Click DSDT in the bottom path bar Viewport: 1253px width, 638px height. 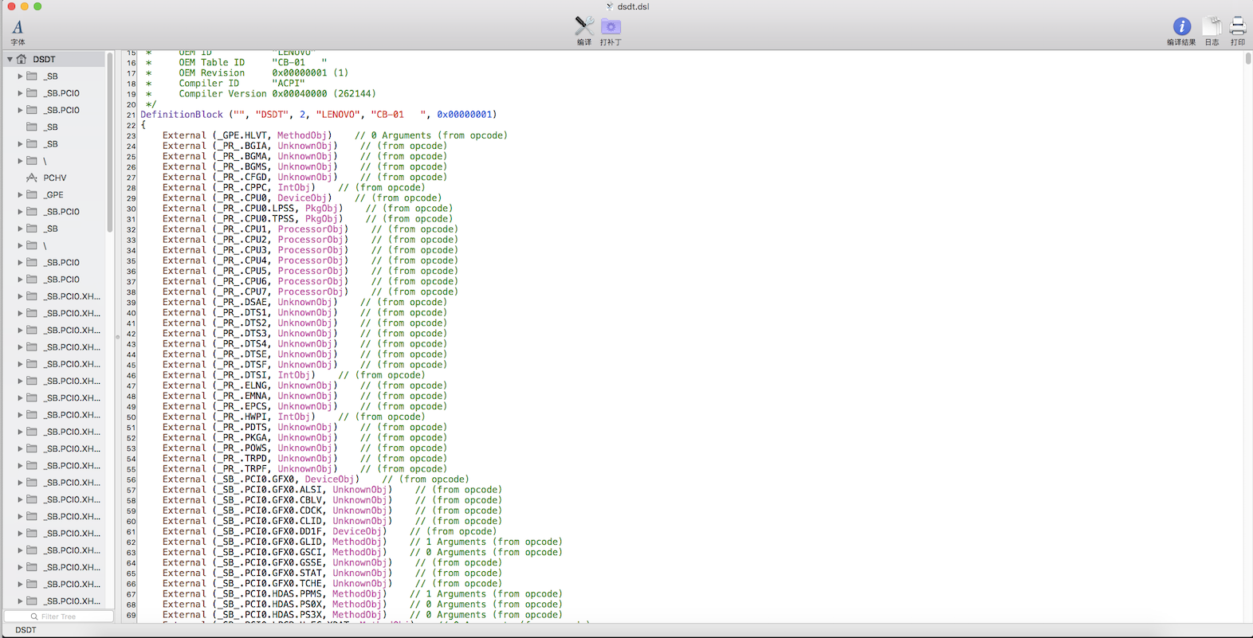(x=26, y=630)
